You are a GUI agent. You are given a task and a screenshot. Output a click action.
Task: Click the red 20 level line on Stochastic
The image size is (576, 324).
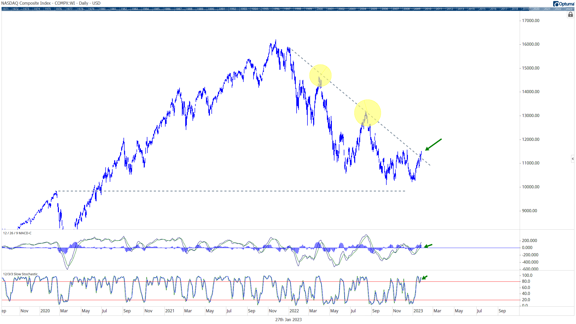[x=261, y=300]
